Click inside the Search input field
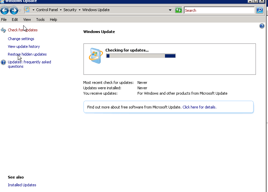268x192 pixels. [x=219, y=10]
